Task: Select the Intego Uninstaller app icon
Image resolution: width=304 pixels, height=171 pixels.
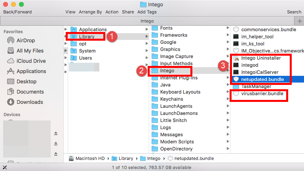Action: click(236, 58)
